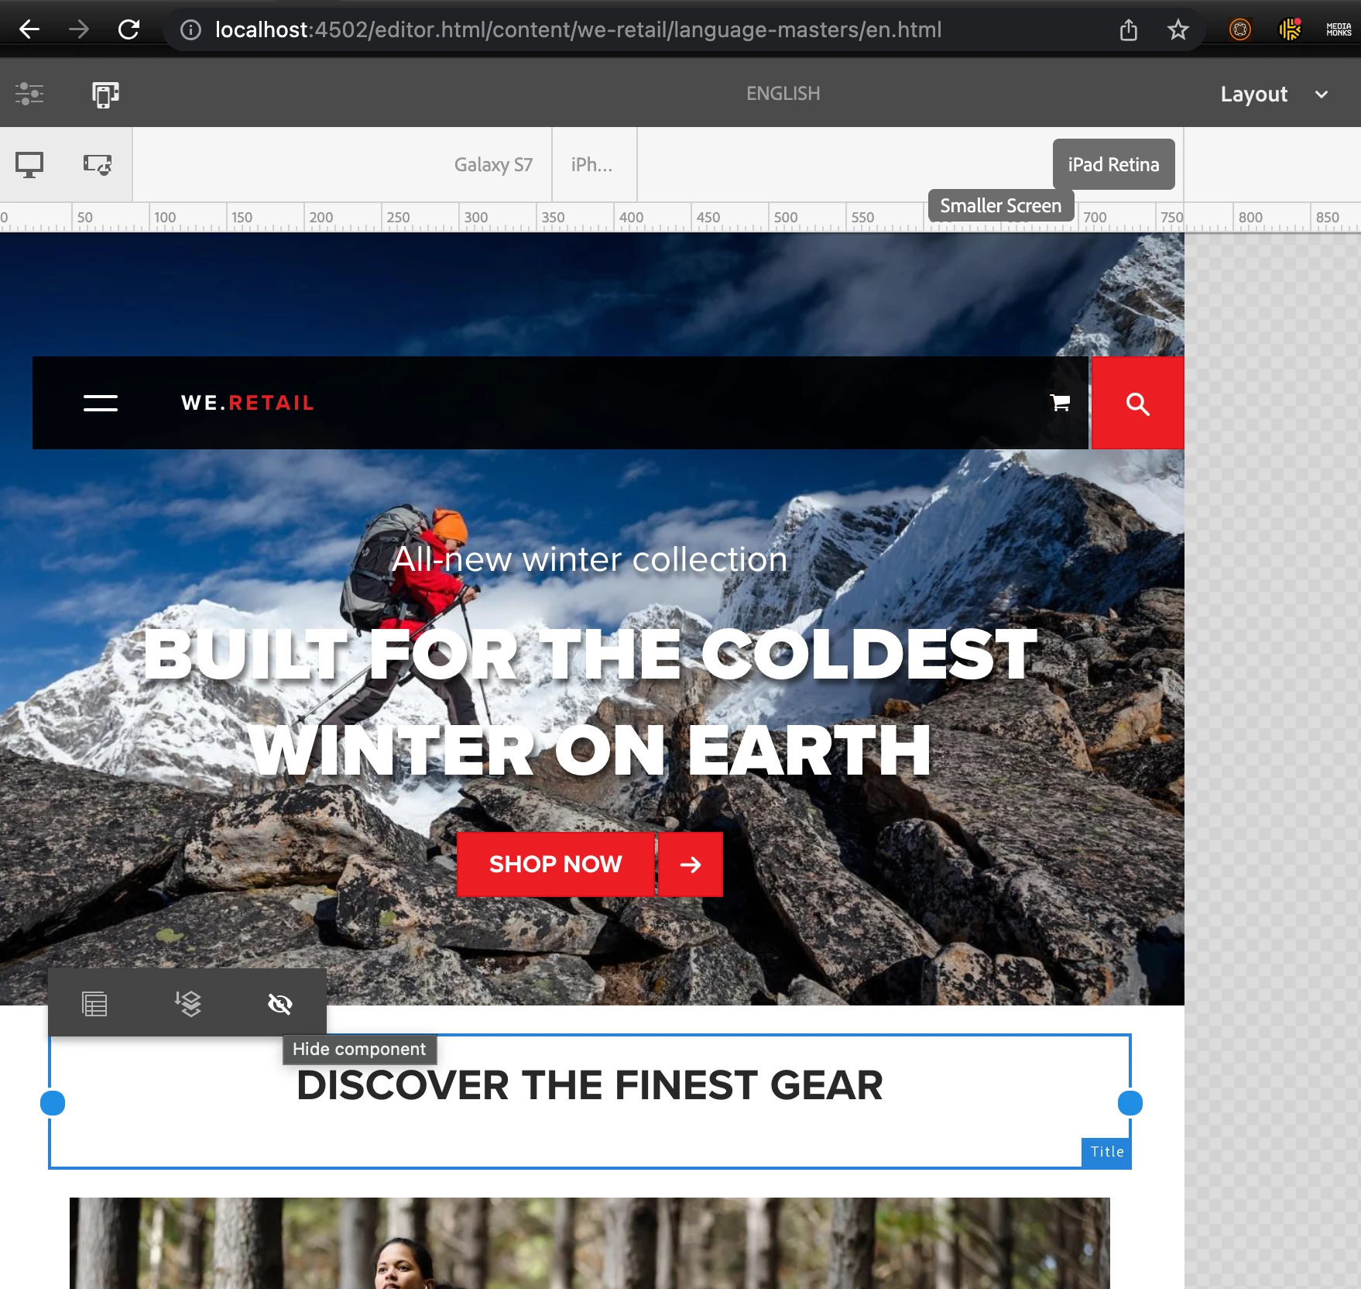Image resolution: width=1361 pixels, height=1289 pixels.
Task: Click the SHOP NOW button
Action: [x=556, y=864]
